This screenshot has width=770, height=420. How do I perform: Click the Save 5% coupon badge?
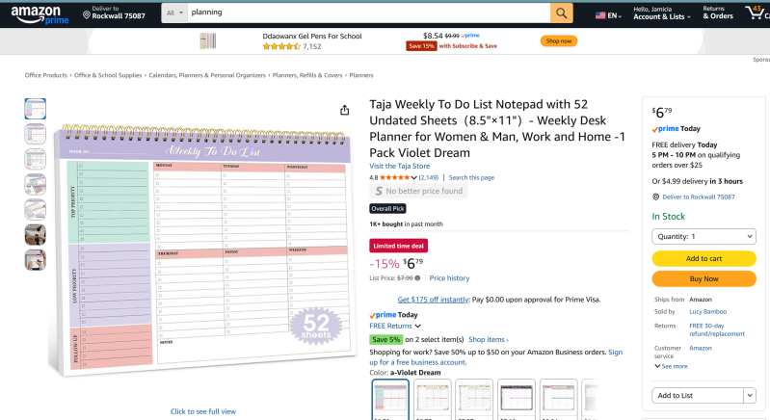tap(386, 339)
